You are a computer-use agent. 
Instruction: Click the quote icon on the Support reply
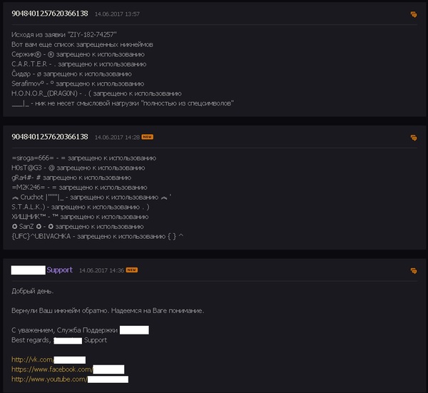pos(414,271)
